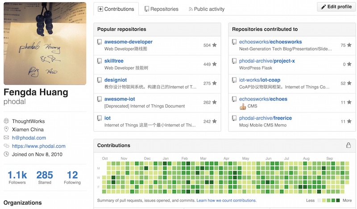This screenshot has height=209, width=357.
Task: Click the darkest green legend square
Action: (338, 201)
